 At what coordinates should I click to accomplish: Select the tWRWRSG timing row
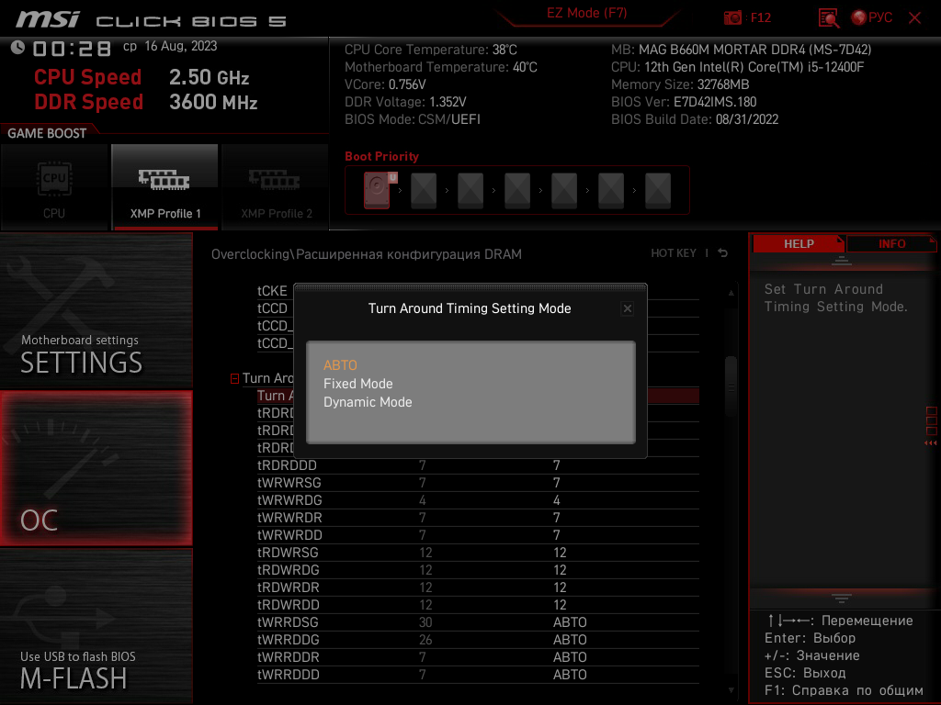click(x=478, y=483)
